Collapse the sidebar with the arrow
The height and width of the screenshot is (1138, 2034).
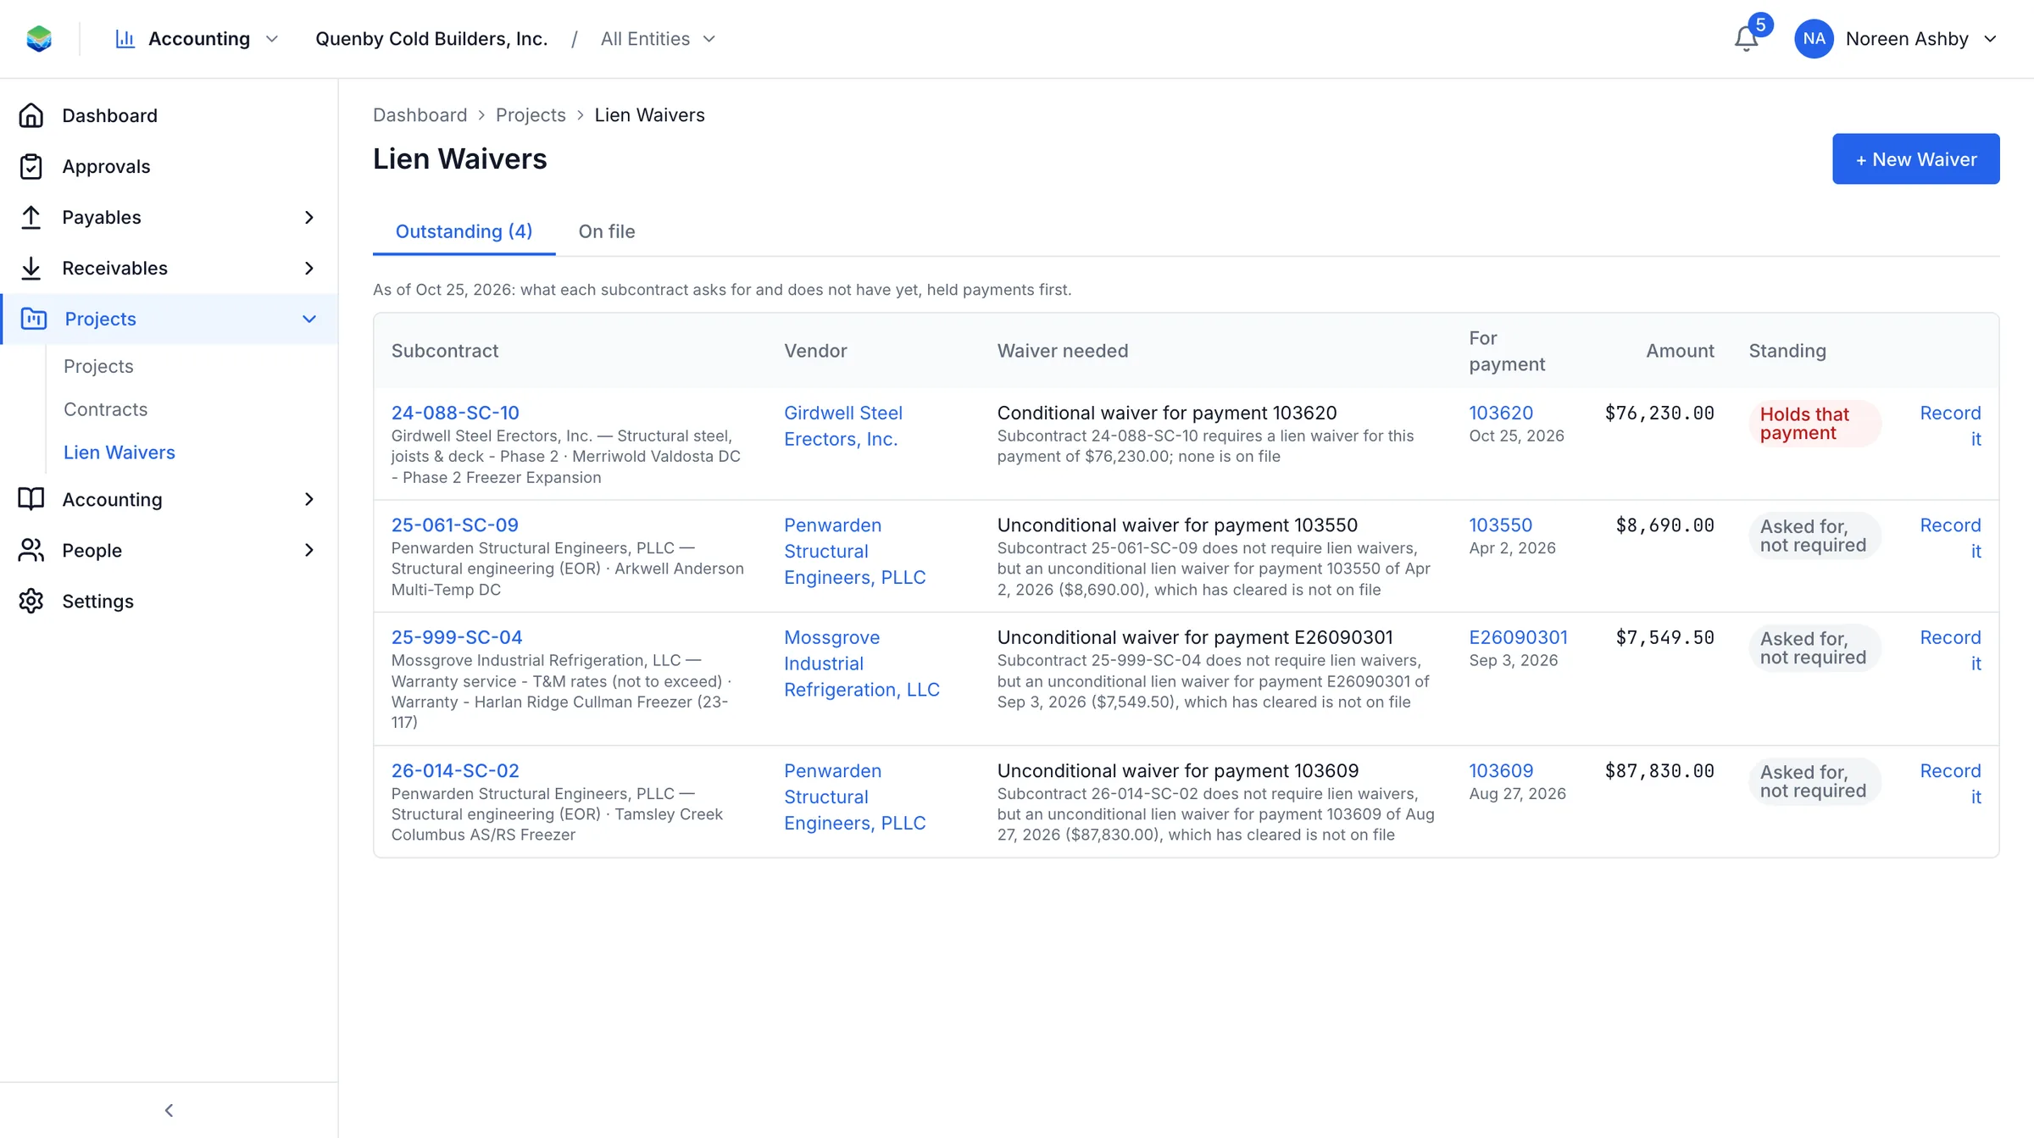point(169,1110)
